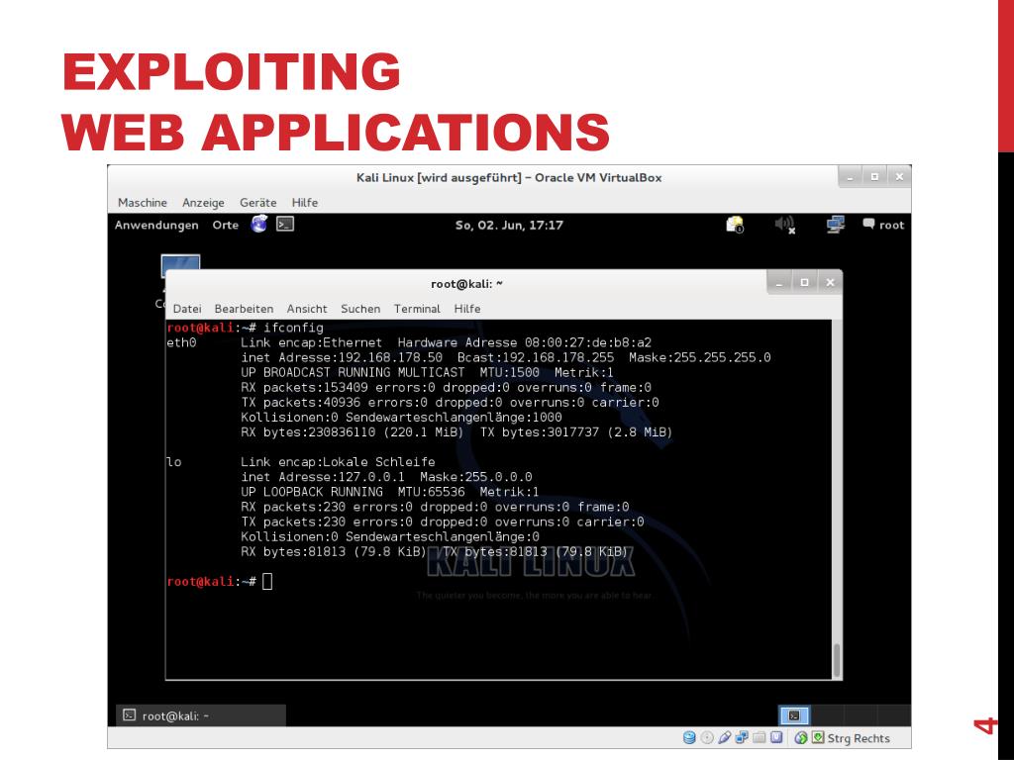Open the root user chat bubble icon
Viewport: 1014px width, 760px height.
point(868,224)
